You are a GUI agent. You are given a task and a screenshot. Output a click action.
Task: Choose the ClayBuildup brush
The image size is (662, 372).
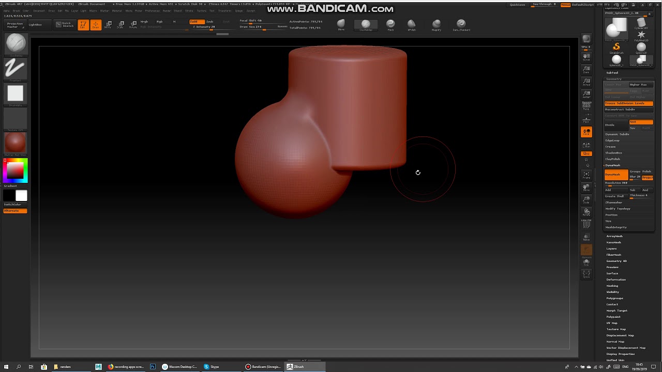(x=366, y=25)
